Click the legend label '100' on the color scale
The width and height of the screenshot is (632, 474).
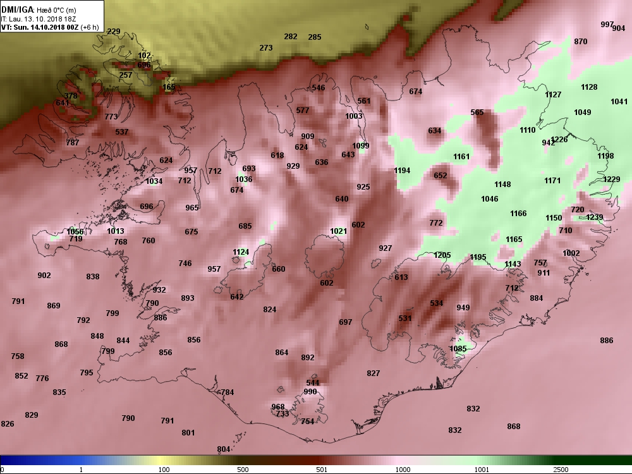[164, 470]
